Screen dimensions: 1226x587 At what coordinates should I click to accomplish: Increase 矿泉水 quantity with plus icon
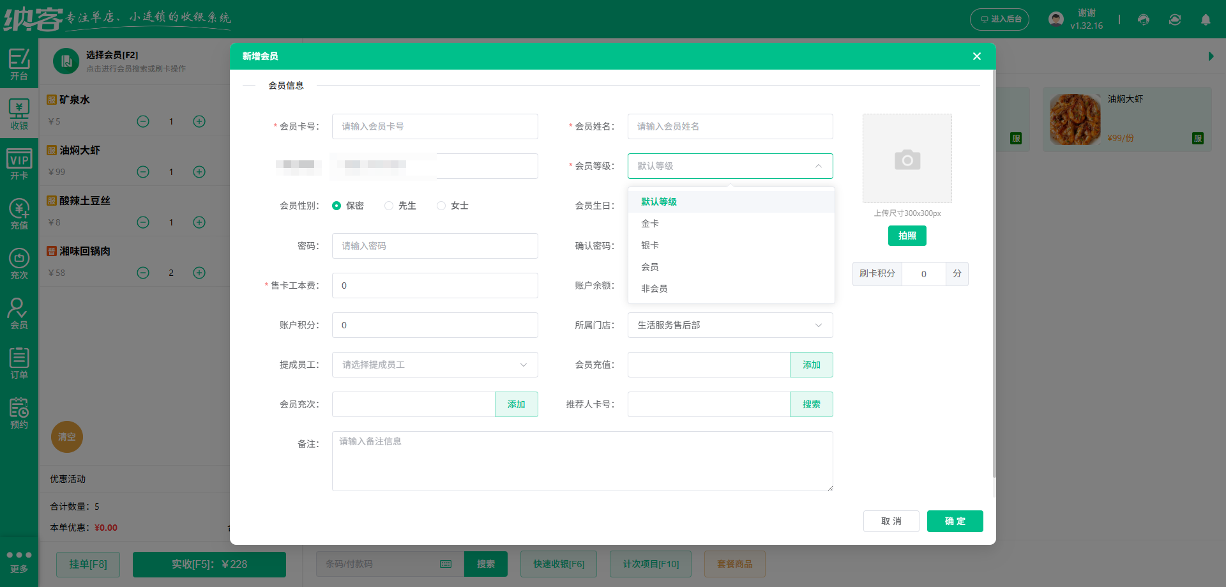199,121
